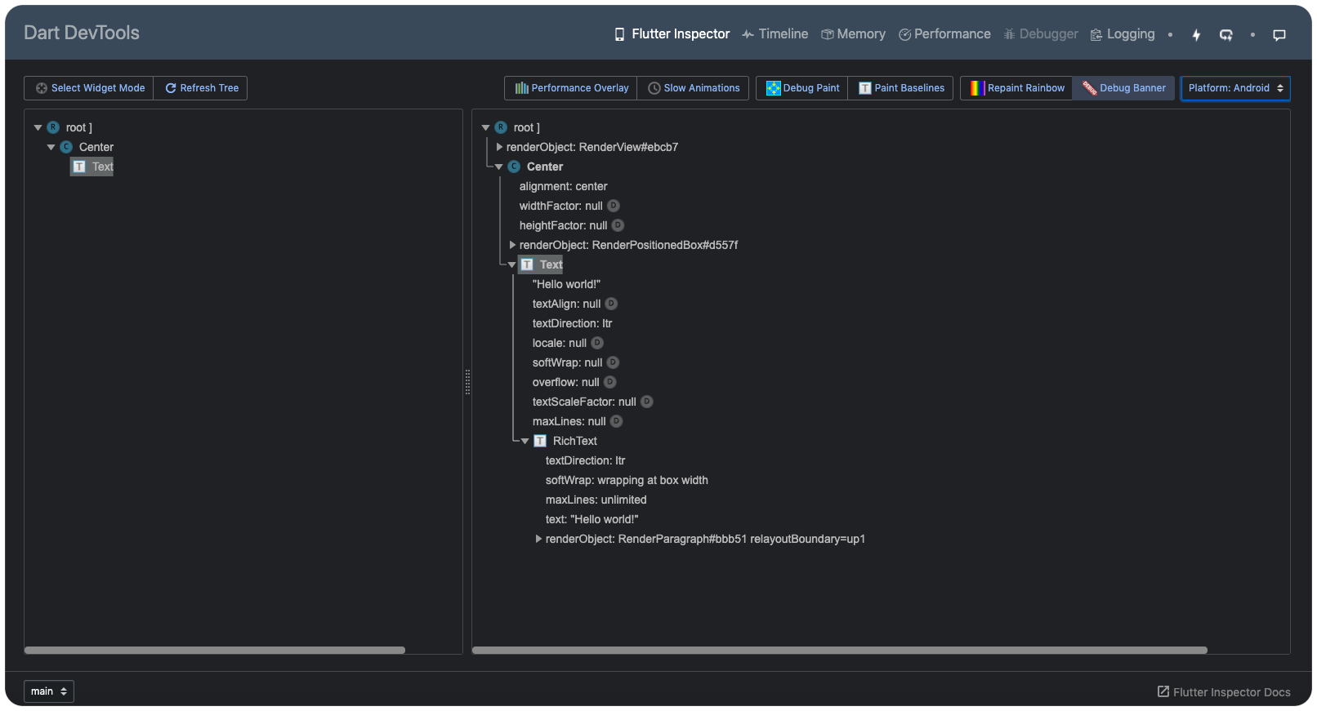Click the Text widget icon in details tree

(x=527, y=264)
